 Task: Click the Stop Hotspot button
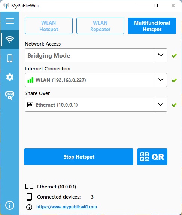tap(79, 157)
